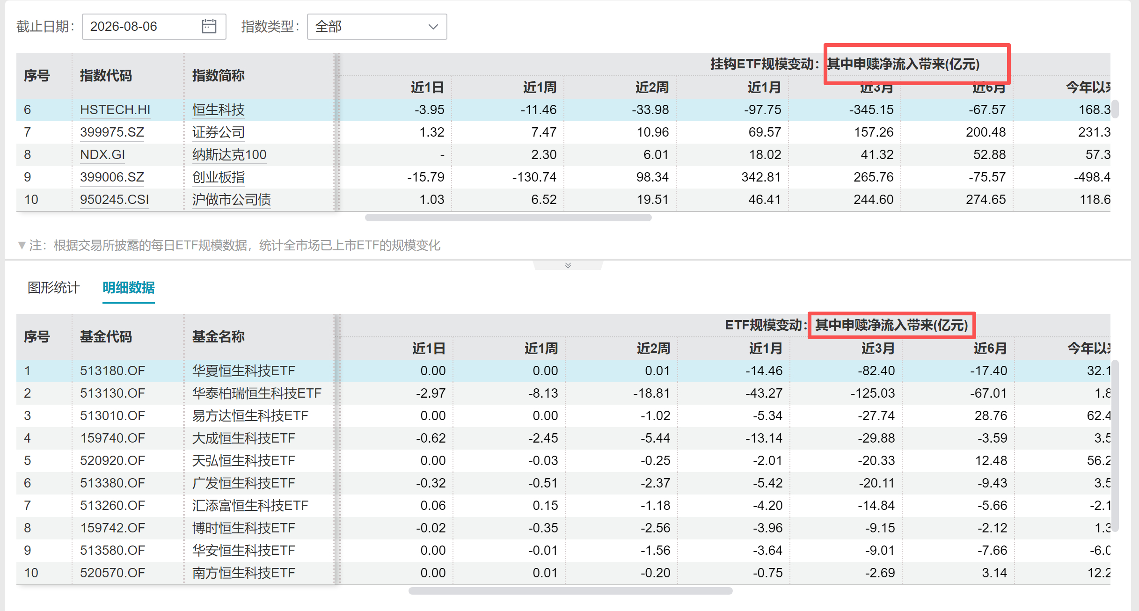Select the 易方达恒生科技ETF row name
Viewport: 1139px width, 611px height.
[x=250, y=415]
